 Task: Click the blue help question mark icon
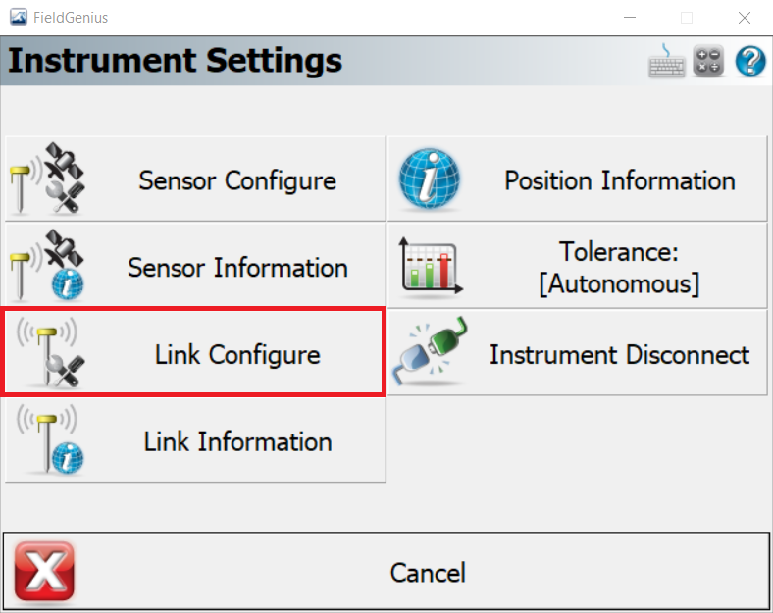750,61
